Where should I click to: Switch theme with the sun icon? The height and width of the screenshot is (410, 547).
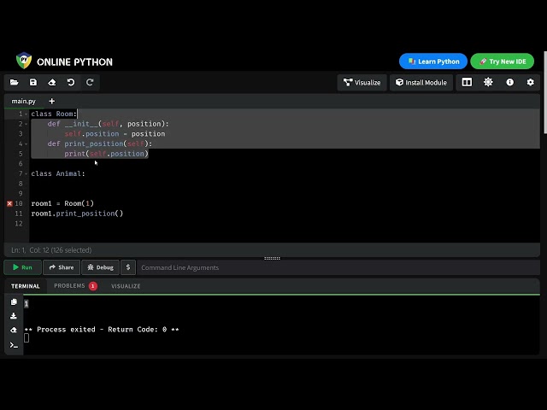click(x=488, y=82)
